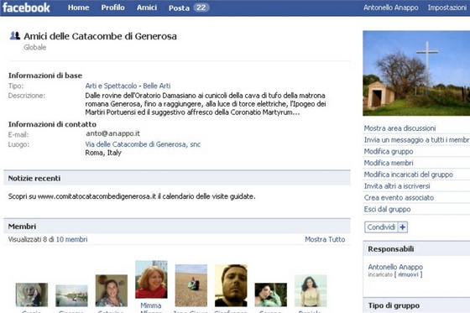The height and width of the screenshot is (313, 470).
Task: Open member photo of person in field
Action: (191, 285)
